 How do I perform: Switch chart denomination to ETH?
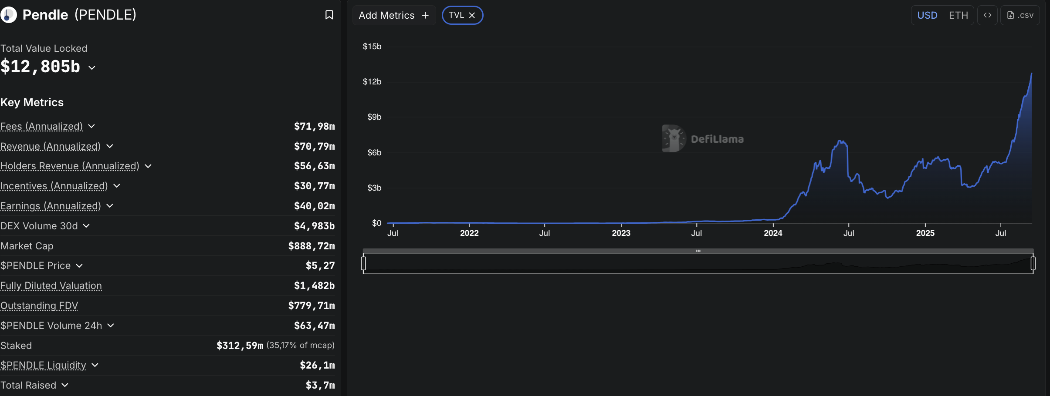pyautogui.click(x=958, y=15)
